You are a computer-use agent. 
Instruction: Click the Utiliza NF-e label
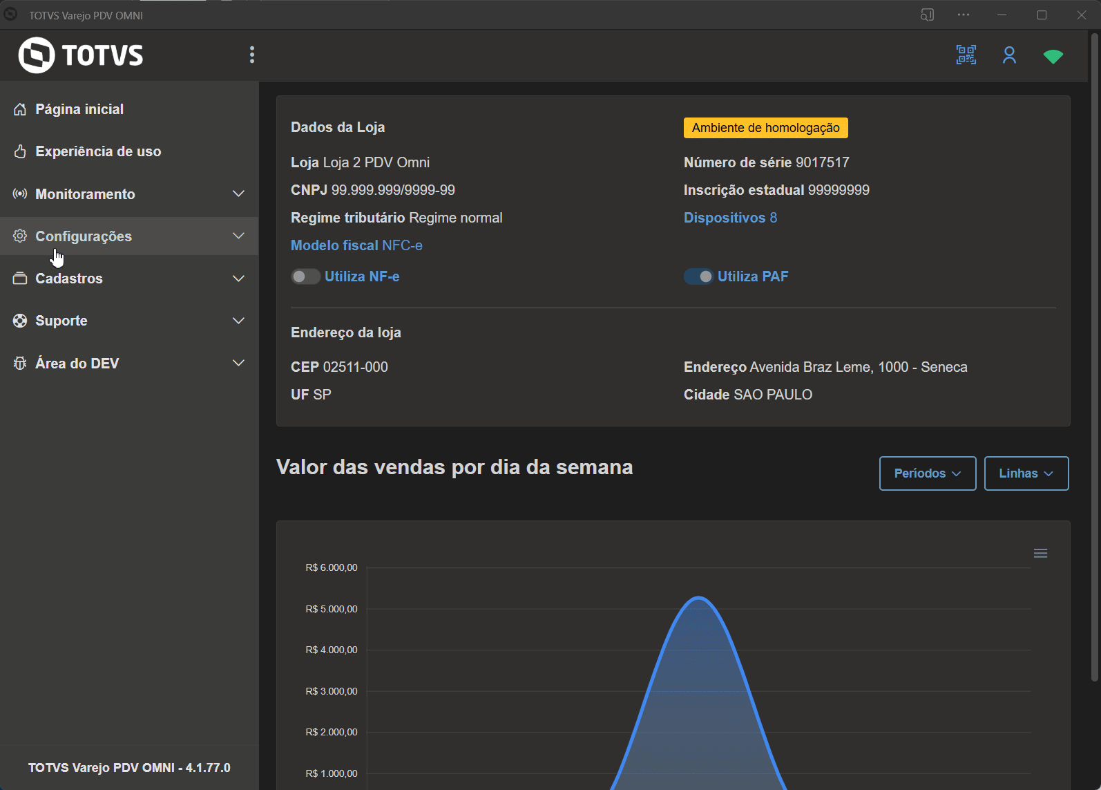click(x=362, y=276)
